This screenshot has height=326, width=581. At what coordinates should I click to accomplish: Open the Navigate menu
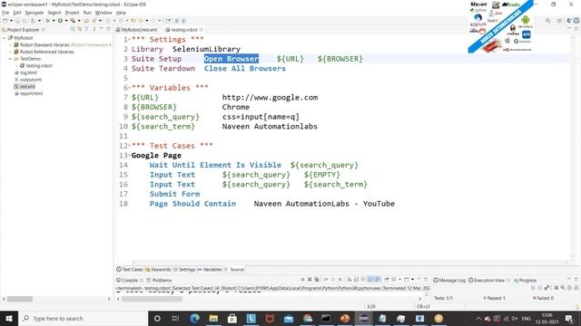(x=34, y=13)
